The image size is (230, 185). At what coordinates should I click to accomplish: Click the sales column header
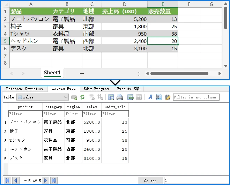coord(92,107)
